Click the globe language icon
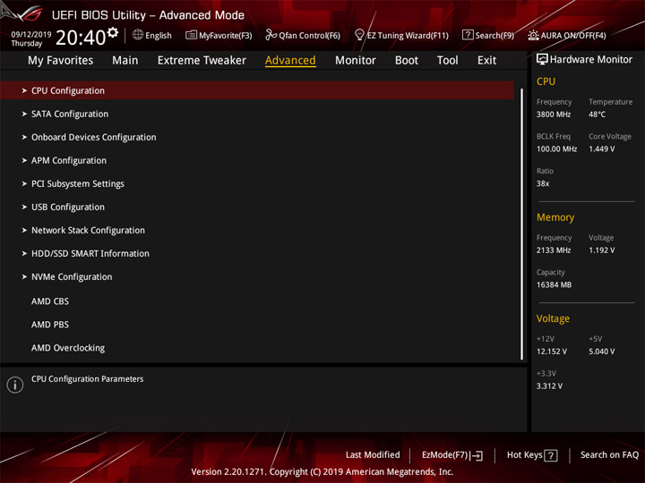Screen dimensions: 645x483 (138, 35)
